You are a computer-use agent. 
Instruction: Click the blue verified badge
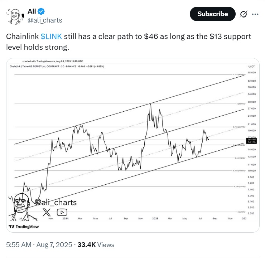point(41,11)
